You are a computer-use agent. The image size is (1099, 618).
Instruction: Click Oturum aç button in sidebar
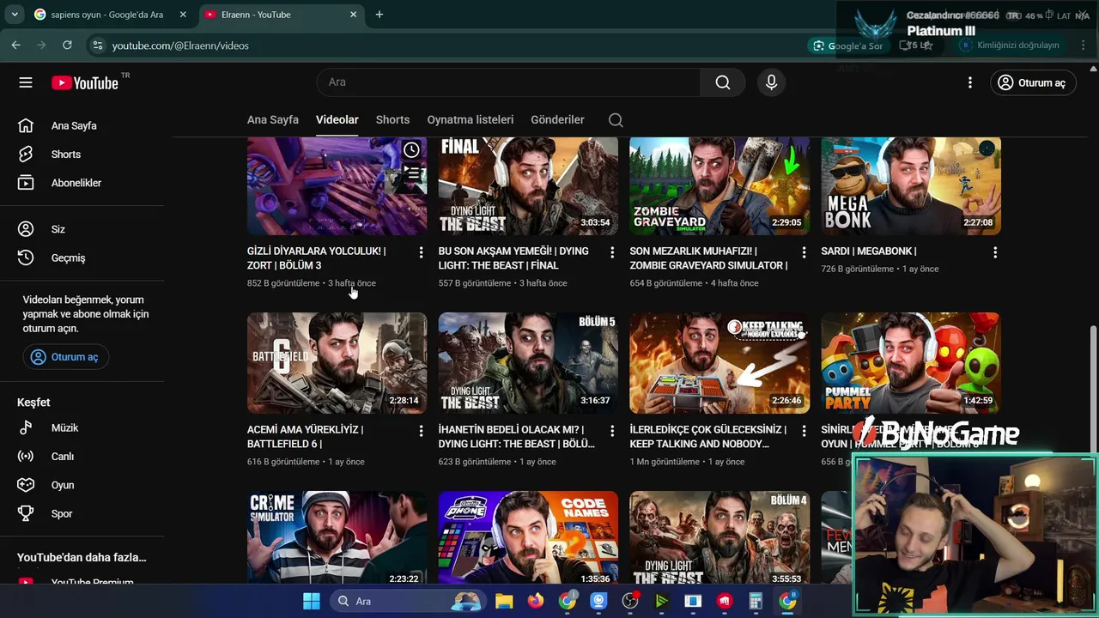coord(66,357)
